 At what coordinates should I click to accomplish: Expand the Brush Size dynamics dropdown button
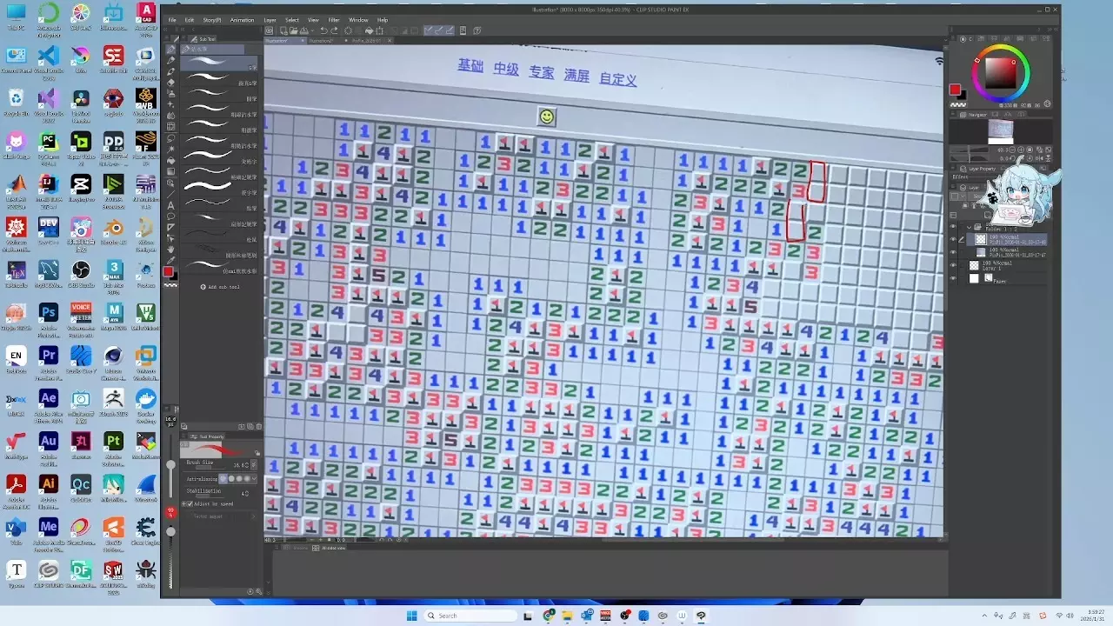pyautogui.click(x=254, y=464)
